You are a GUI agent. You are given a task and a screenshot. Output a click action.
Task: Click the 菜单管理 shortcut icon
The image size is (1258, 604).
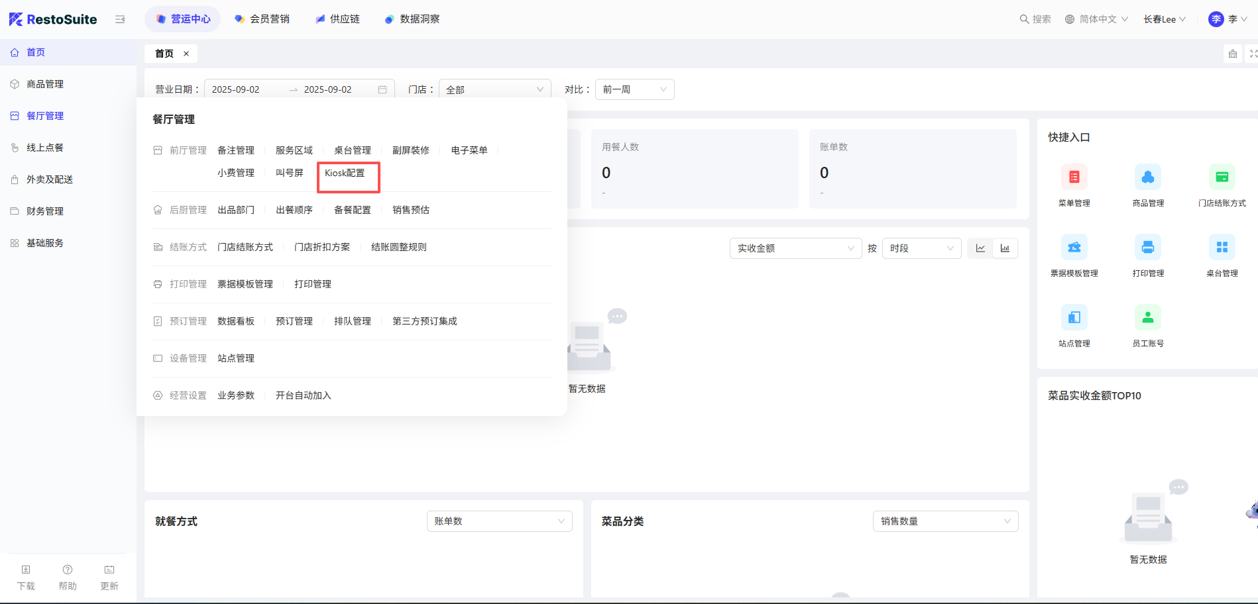coord(1074,177)
